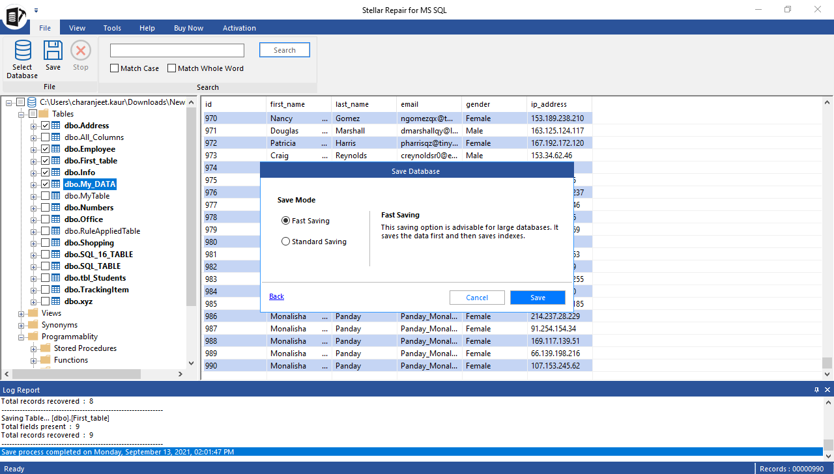Expand the Stored Procedures node
This screenshot has width=834, height=474.
(x=34, y=348)
